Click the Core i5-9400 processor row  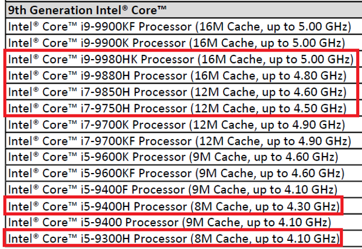click(x=173, y=222)
